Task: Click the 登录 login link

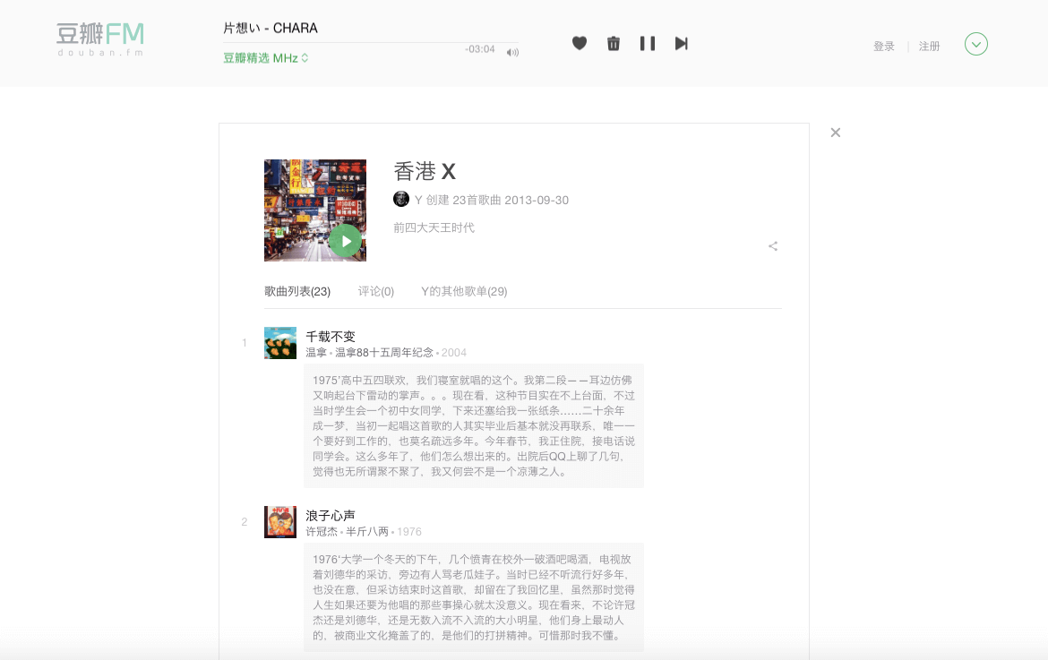Action: [884, 46]
